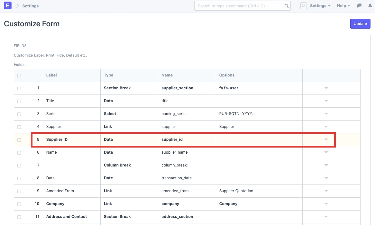
Task: Open the notifications bell icon
Action: tap(370, 6)
